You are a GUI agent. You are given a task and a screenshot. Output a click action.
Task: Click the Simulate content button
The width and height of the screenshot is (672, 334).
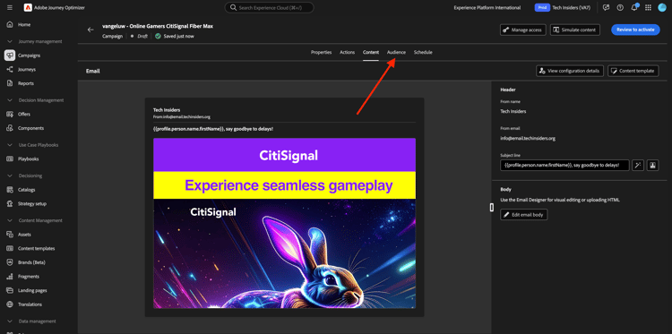coord(575,30)
